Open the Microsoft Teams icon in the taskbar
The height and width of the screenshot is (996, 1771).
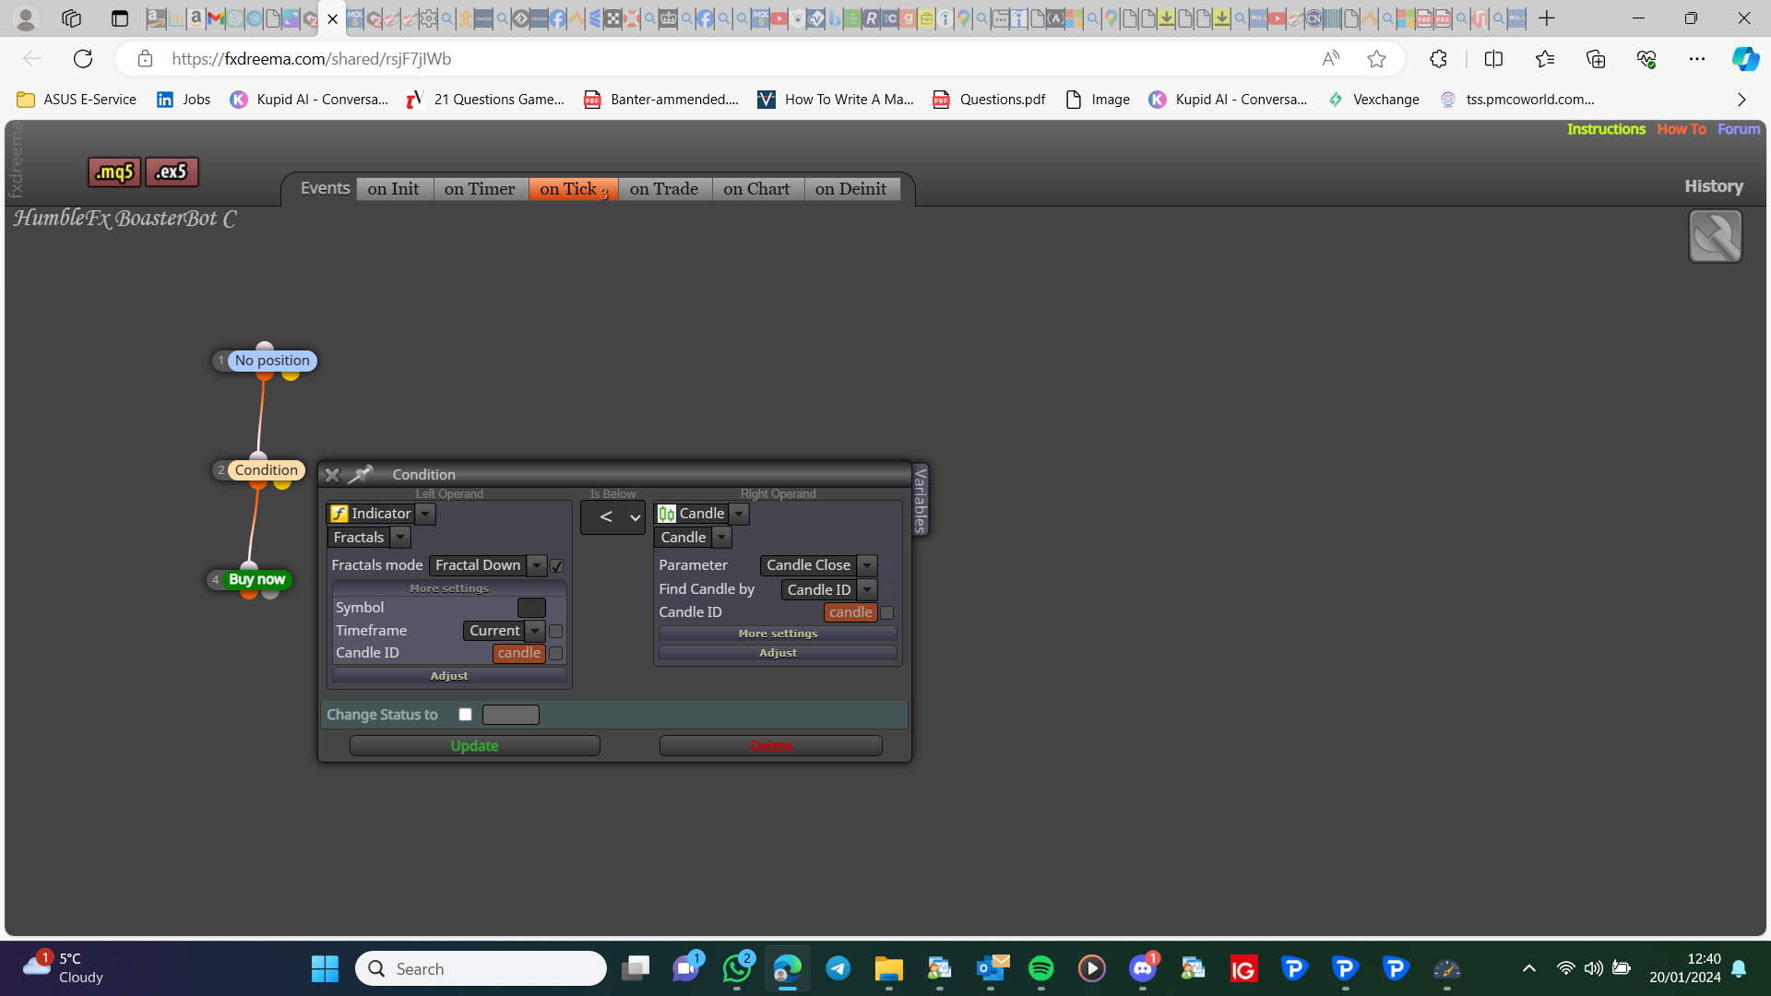pos(685,968)
